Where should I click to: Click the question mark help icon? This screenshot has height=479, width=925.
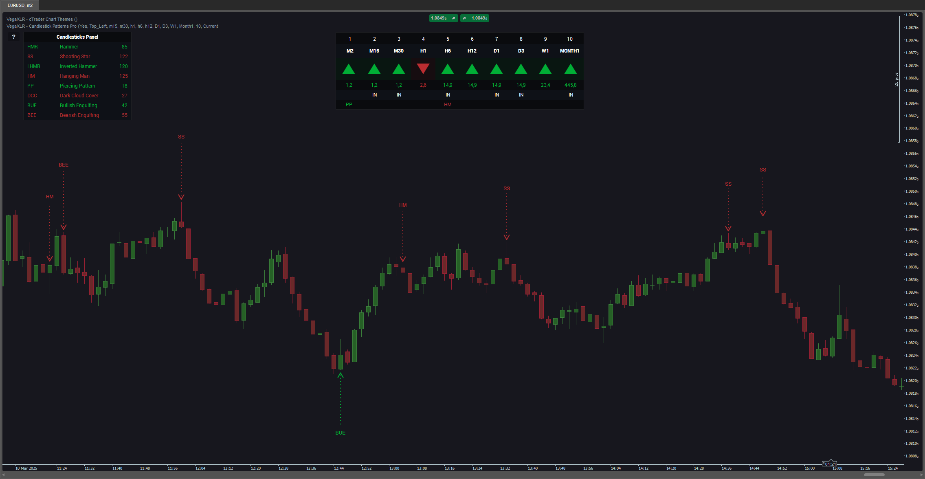pos(13,37)
